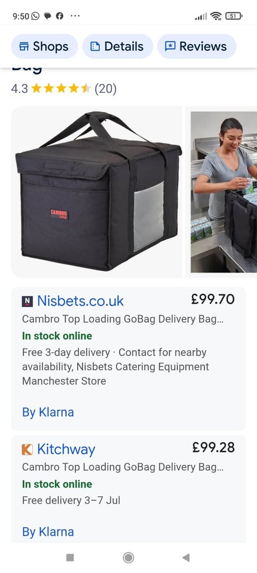Open the black Cambro bag product image
Viewport: 257px width, 573px height.
pyautogui.click(x=96, y=192)
